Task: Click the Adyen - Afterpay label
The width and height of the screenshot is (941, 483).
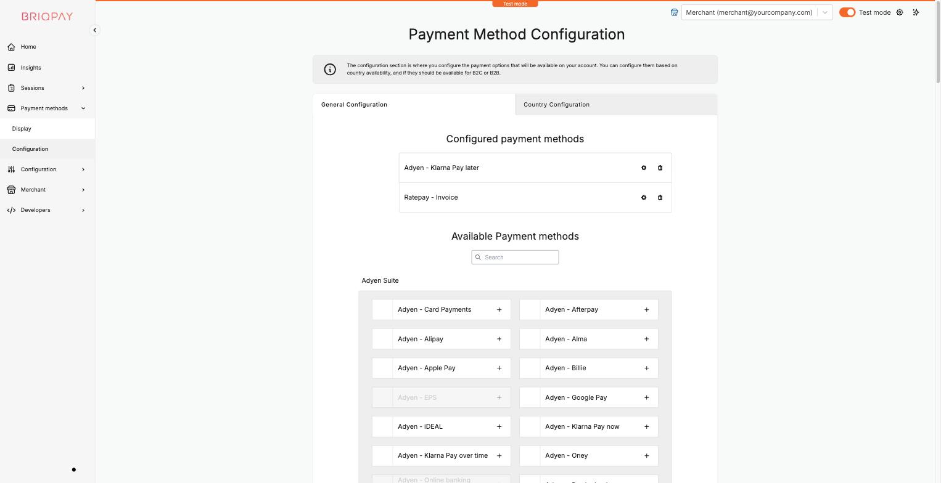Action: [x=572, y=310]
